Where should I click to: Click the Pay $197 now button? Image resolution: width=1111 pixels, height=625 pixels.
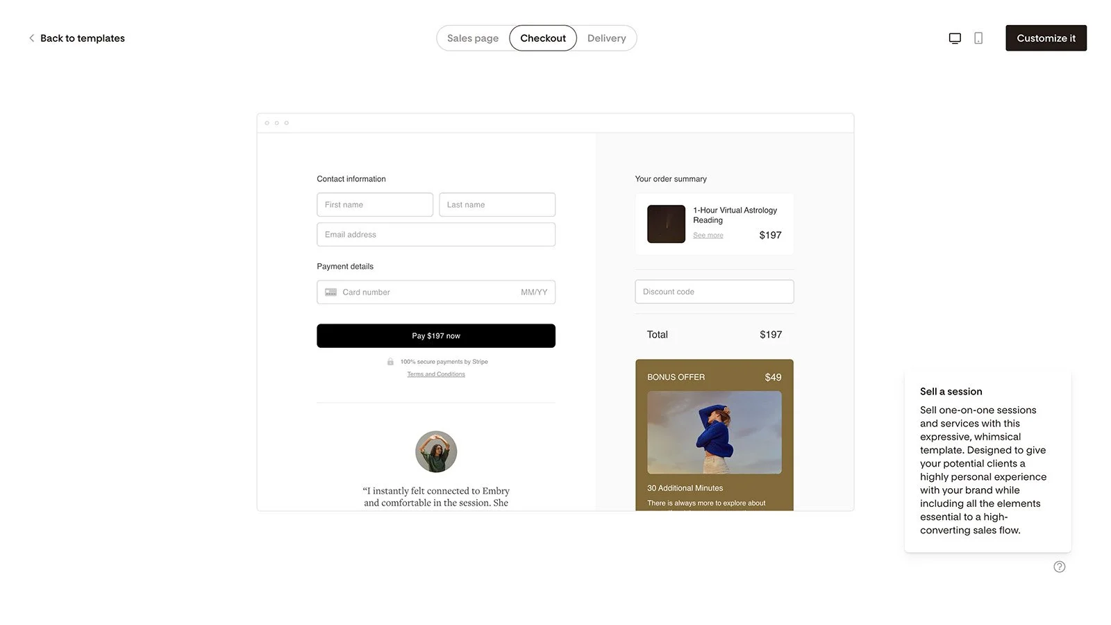coord(436,336)
